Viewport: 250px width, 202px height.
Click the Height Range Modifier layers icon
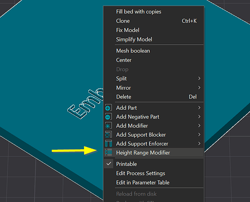pos(108,152)
